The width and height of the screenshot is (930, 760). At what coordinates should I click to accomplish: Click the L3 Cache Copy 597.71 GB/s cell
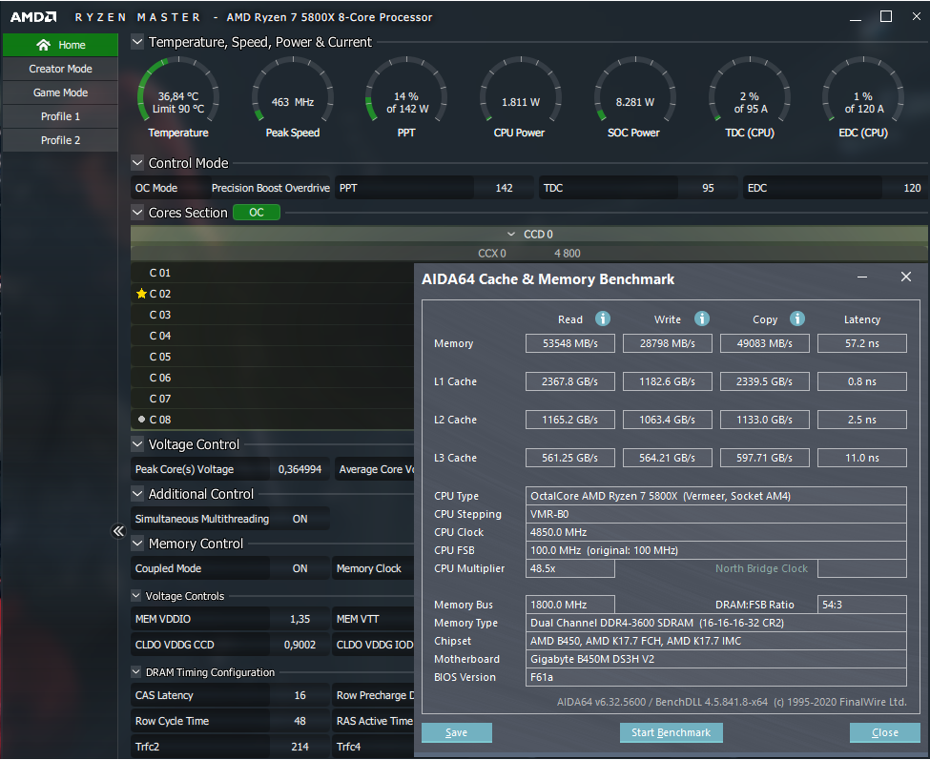coord(765,458)
